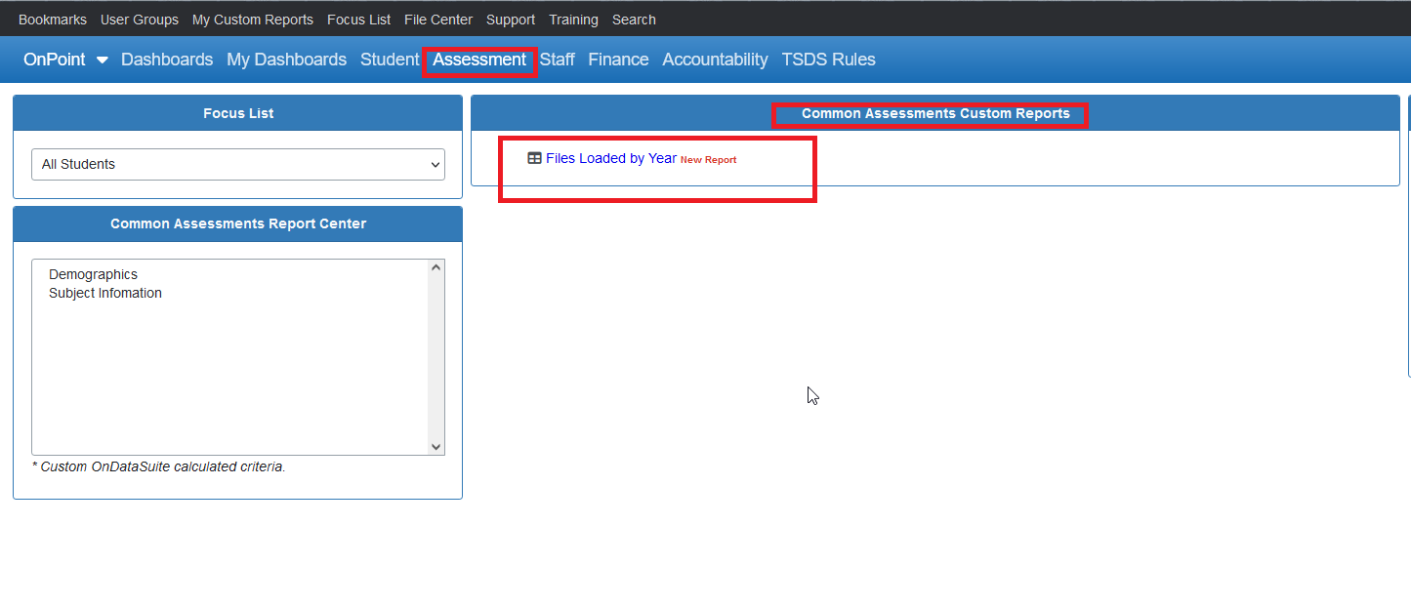
Task: Go to the Accountability section
Action: (x=714, y=60)
